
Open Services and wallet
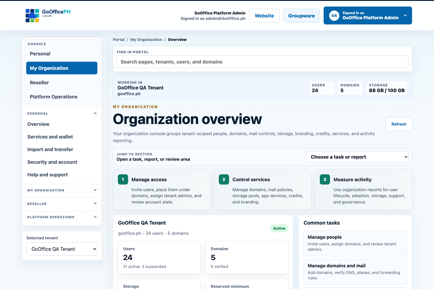click(50, 137)
